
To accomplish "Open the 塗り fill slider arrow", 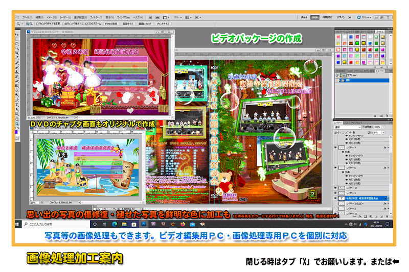I will click(x=383, y=133).
